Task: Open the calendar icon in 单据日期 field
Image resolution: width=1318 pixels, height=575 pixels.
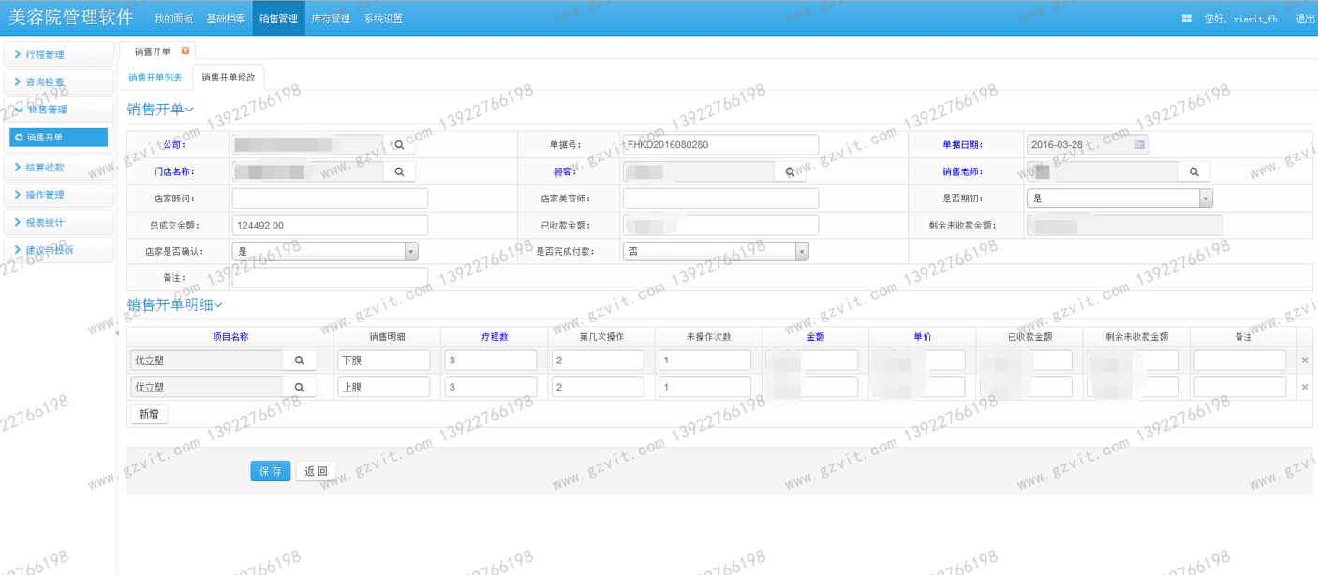Action: pos(1139,145)
